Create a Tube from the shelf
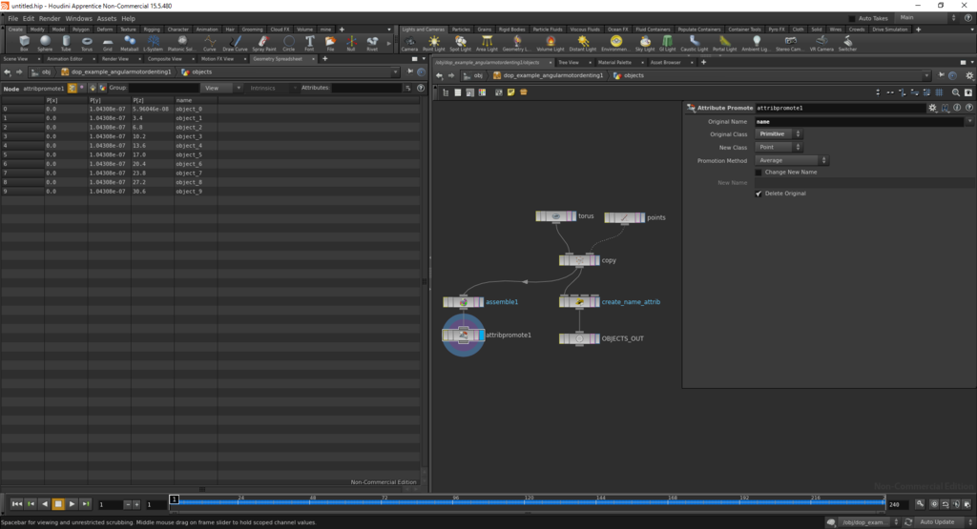 (66, 43)
